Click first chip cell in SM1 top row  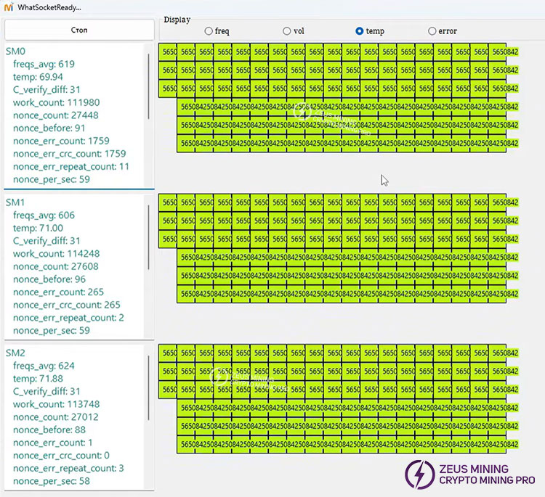168,202
